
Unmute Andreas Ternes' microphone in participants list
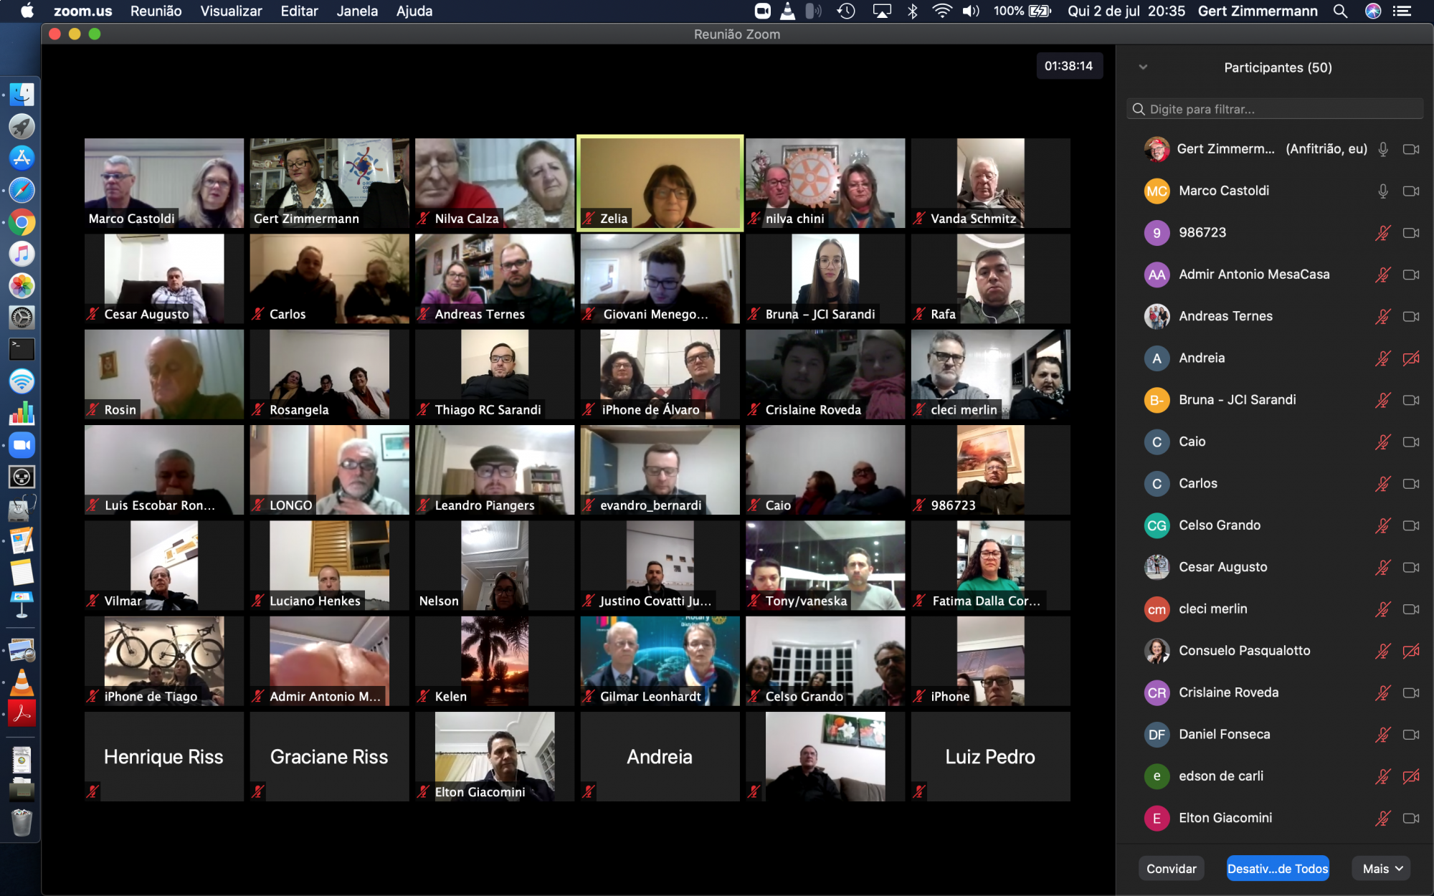pyautogui.click(x=1382, y=316)
